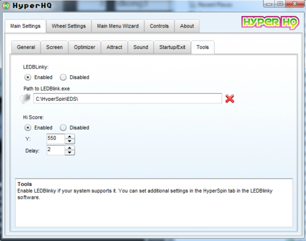Open the About tab
The height and width of the screenshot is (241, 306).
tap(187, 26)
